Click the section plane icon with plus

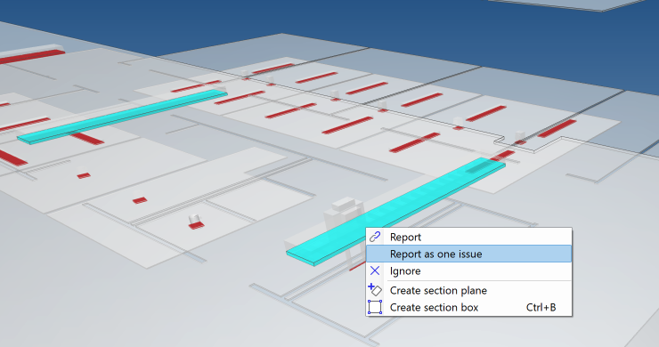(374, 290)
